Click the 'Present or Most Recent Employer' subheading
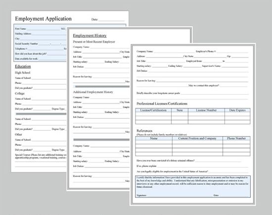Image resolution: width=272 pixels, height=215 pixels. point(94,42)
